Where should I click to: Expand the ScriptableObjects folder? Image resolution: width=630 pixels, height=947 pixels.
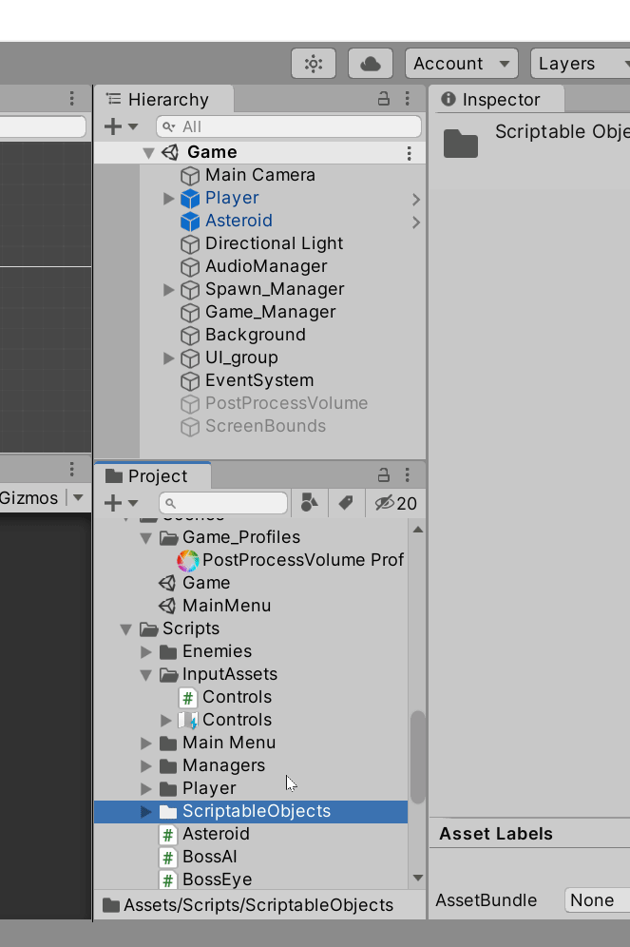pos(145,811)
